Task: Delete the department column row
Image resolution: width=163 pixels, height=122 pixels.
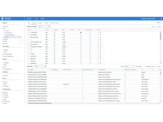Action: point(100,59)
